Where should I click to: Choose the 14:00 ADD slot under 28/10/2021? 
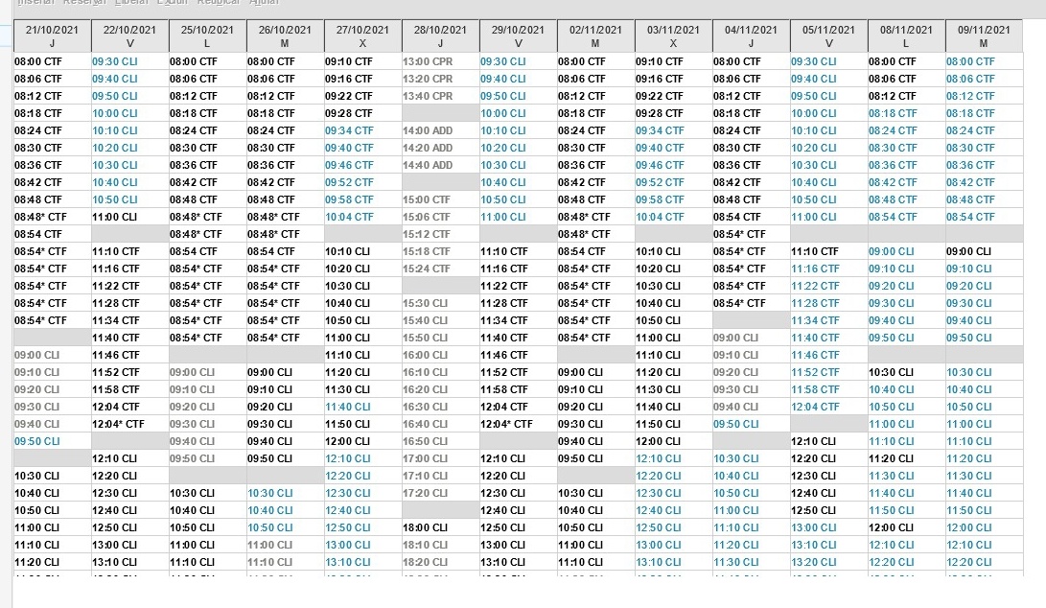point(440,130)
